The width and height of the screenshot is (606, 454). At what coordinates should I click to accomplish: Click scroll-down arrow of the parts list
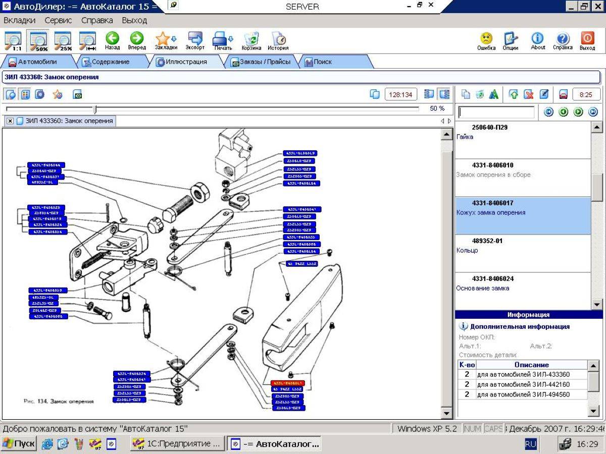click(x=596, y=304)
